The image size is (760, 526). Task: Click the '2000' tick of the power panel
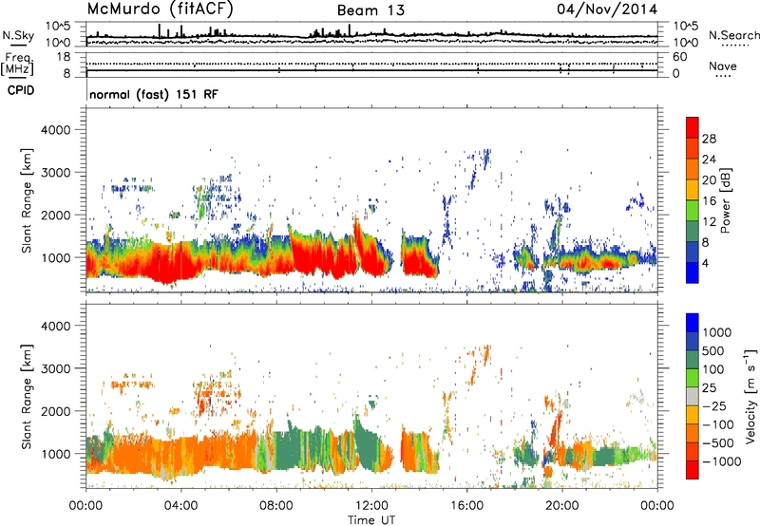pyautogui.click(x=56, y=215)
